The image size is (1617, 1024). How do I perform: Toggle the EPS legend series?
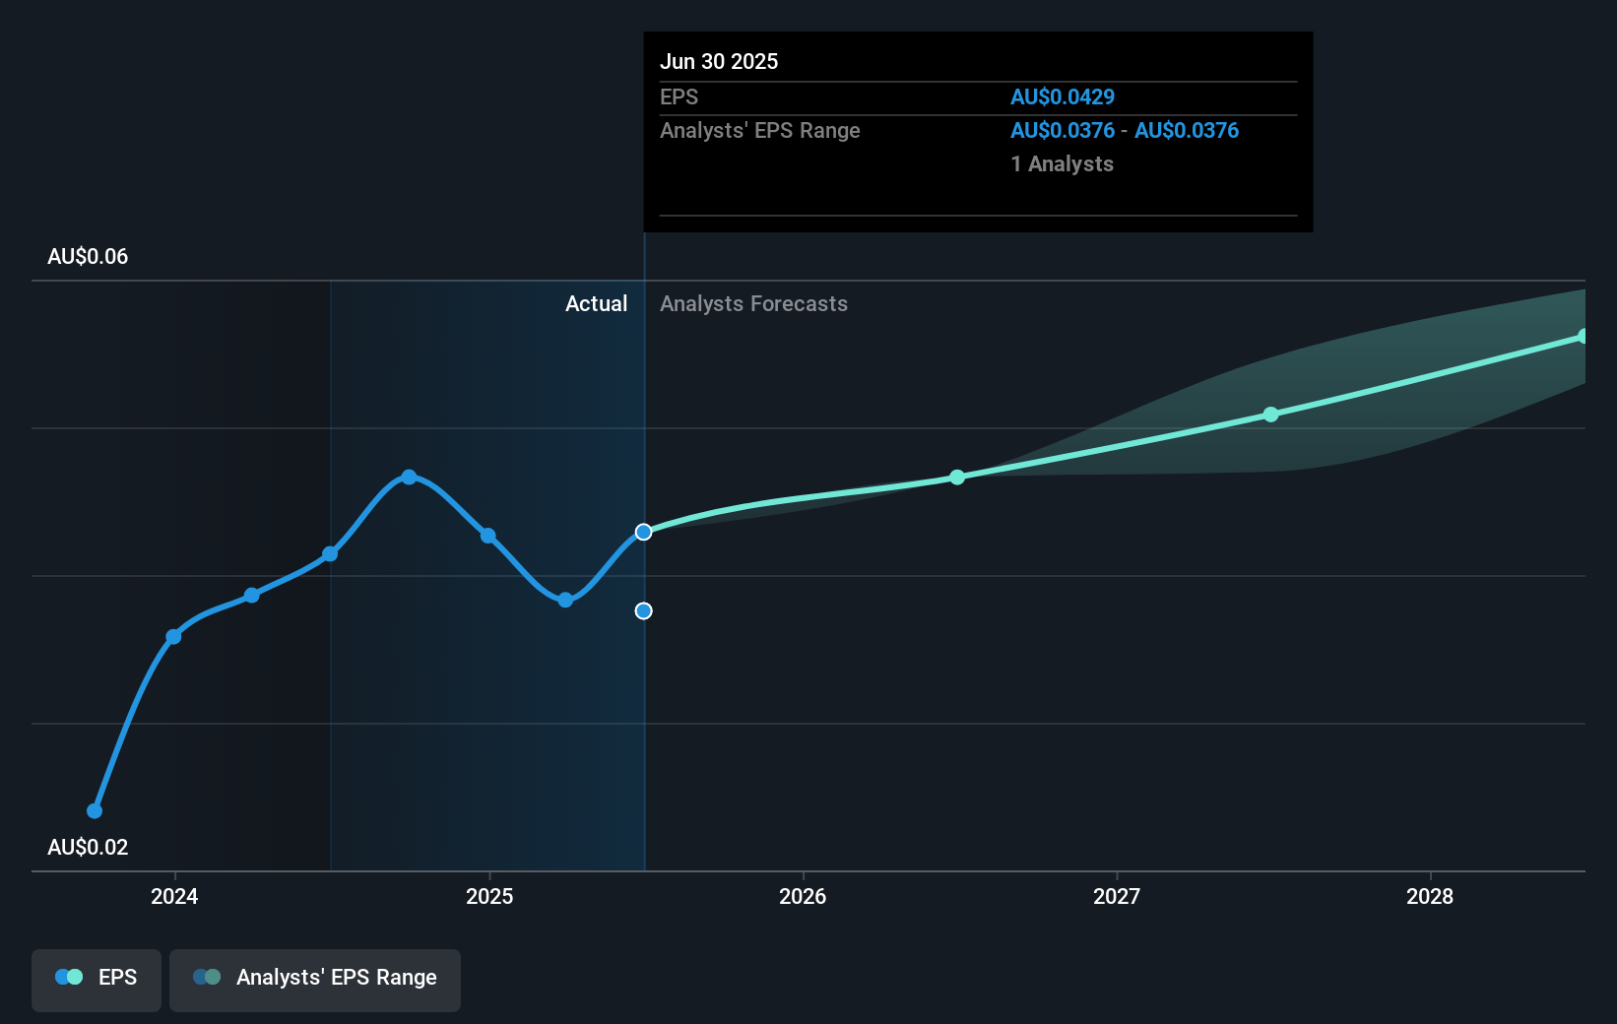[97, 979]
